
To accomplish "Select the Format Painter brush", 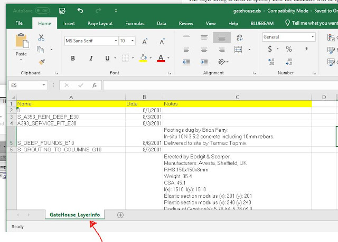I will pos(41,62).
